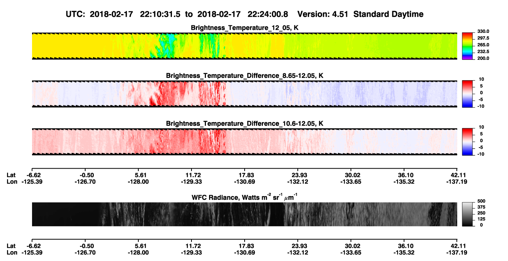Click latitude '-0.50' under the WFC Radiance panel

[87, 246]
